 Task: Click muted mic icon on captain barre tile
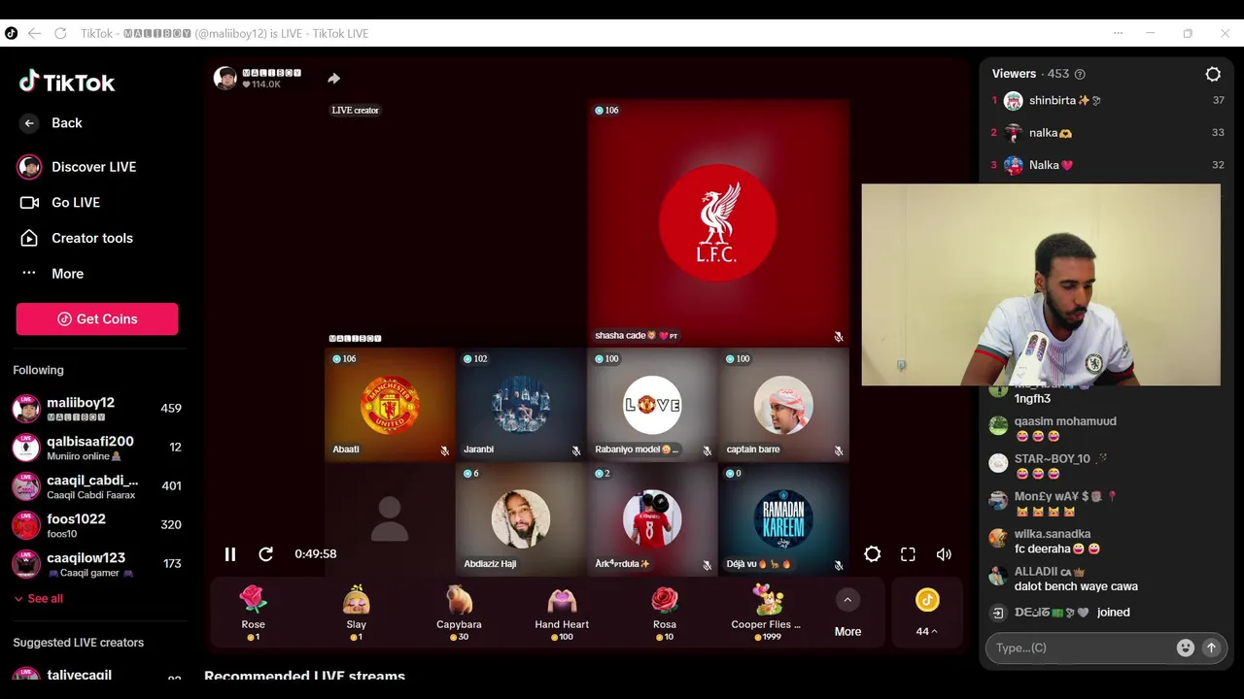point(838,450)
